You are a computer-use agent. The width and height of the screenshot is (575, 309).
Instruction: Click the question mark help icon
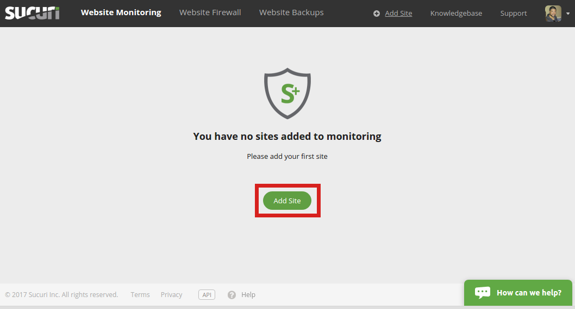coord(232,295)
